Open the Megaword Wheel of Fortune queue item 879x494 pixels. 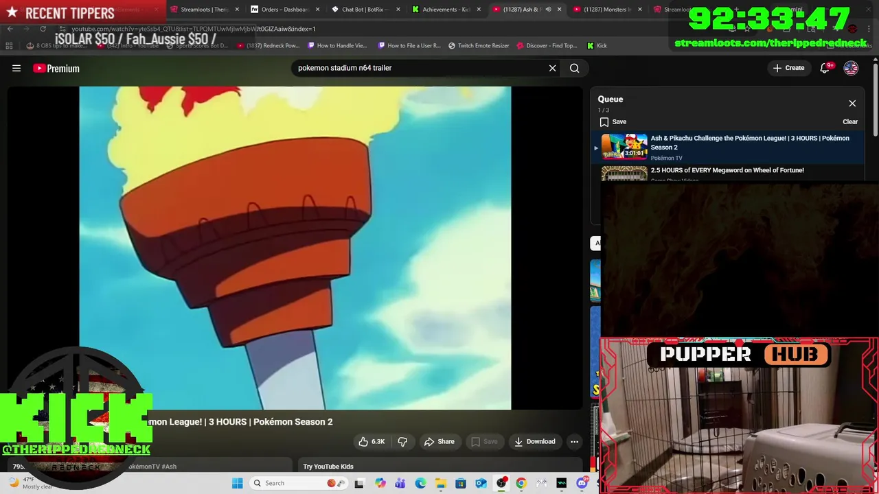tap(728, 173)
